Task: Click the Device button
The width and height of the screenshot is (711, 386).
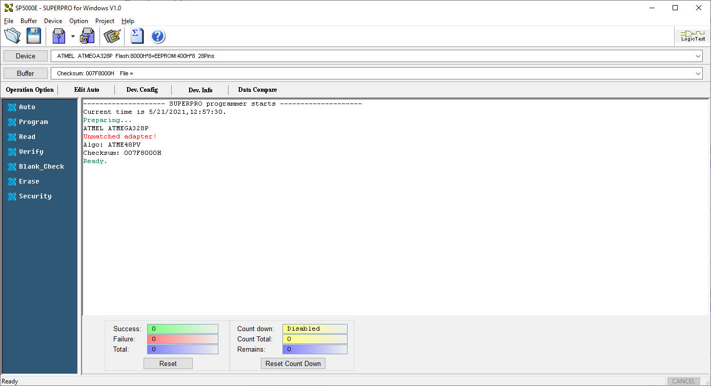Action: 26,56
